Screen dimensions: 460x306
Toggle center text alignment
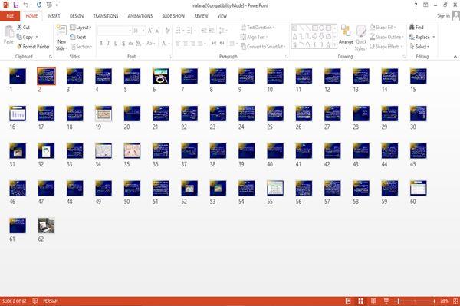point(186,44)
